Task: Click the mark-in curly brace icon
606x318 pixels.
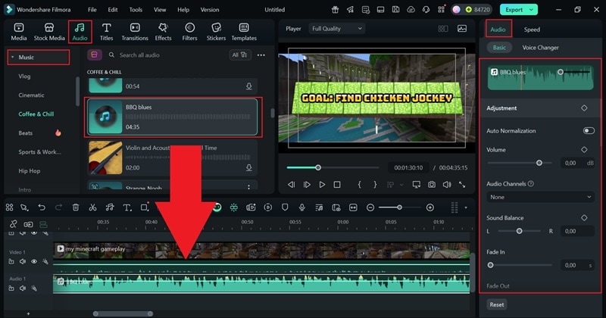Action: tap(359, 185)
